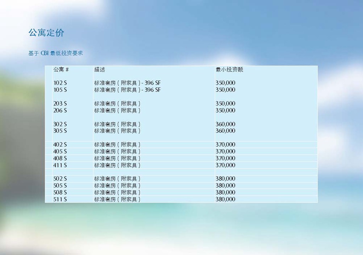Select the 公寓 # column header
The image size is (363, 255).
point(61,70)
